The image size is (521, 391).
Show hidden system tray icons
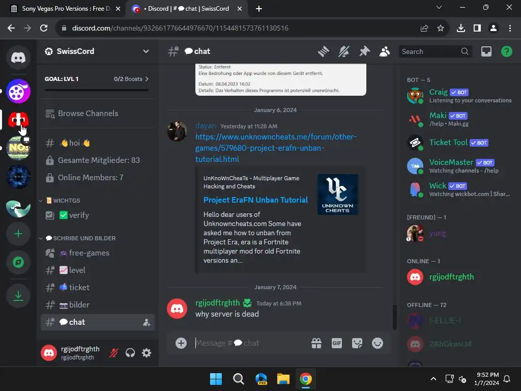(433, 379)
